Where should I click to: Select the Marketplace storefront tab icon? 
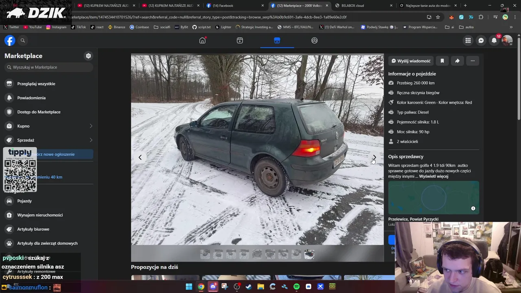tap(277, 40)
